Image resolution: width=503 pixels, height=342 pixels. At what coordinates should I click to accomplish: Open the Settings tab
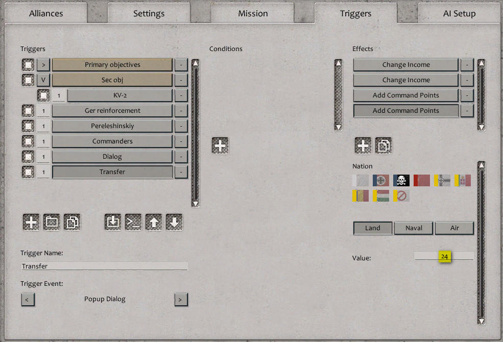[149, 13]
